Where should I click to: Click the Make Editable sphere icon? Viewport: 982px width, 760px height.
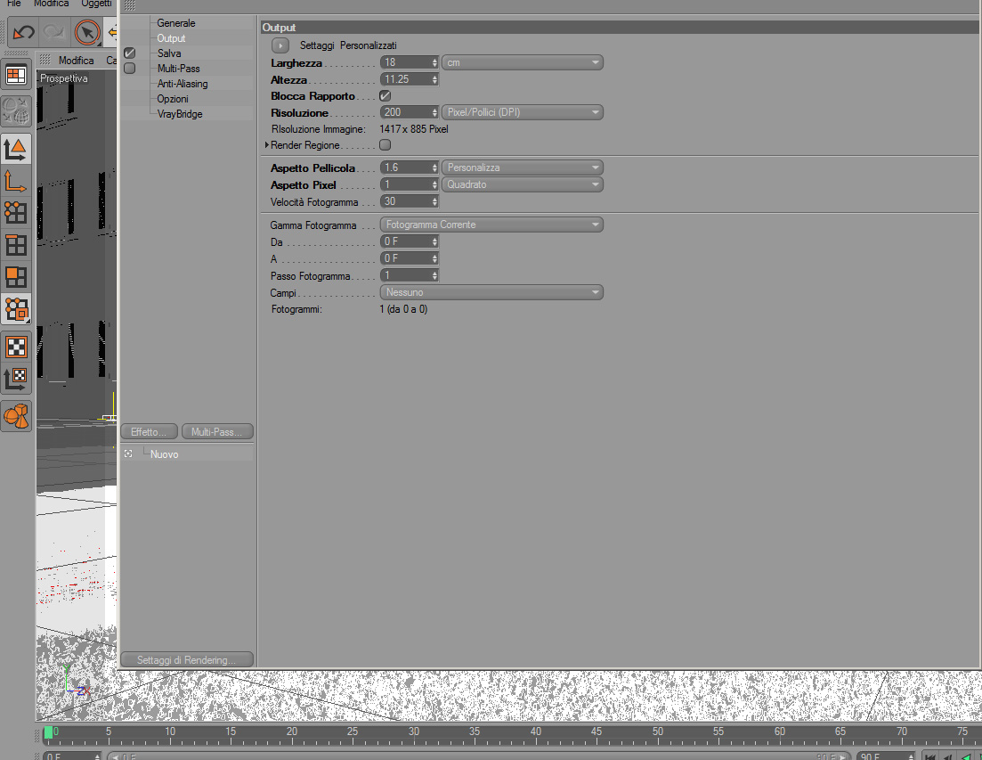point(16,110)
